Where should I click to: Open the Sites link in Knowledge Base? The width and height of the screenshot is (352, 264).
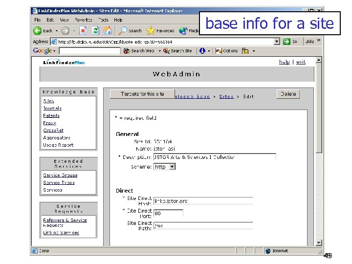click(48, 101)
